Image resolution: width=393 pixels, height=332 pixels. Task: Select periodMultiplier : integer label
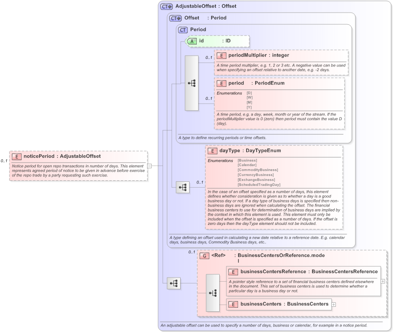(259, 55)
